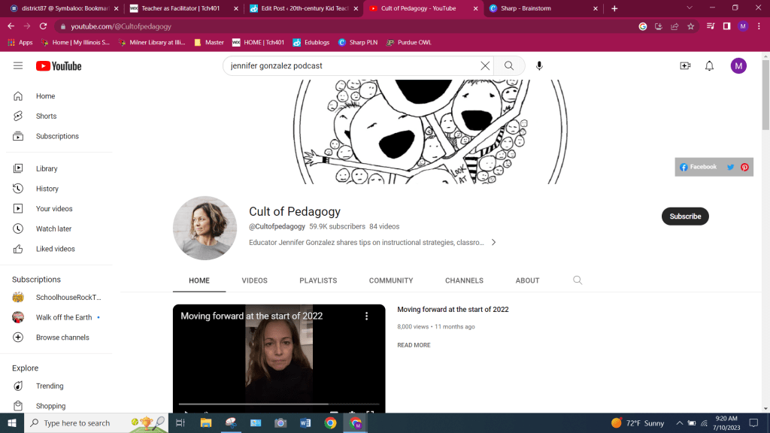
Task: Search within the channel using magnifier
Action: [577, 280]
